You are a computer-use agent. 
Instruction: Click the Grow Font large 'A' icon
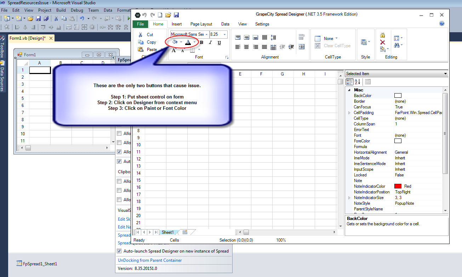coord(174,50)
